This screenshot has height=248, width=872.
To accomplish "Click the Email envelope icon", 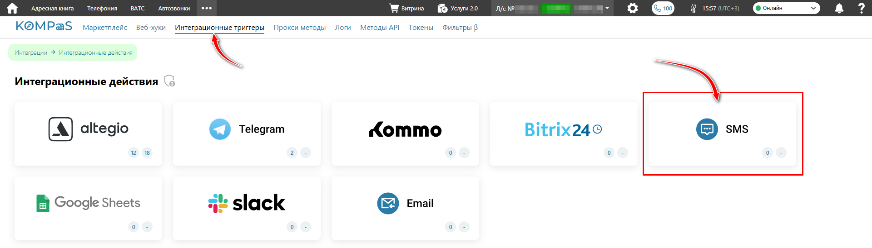I will point(388,204).
